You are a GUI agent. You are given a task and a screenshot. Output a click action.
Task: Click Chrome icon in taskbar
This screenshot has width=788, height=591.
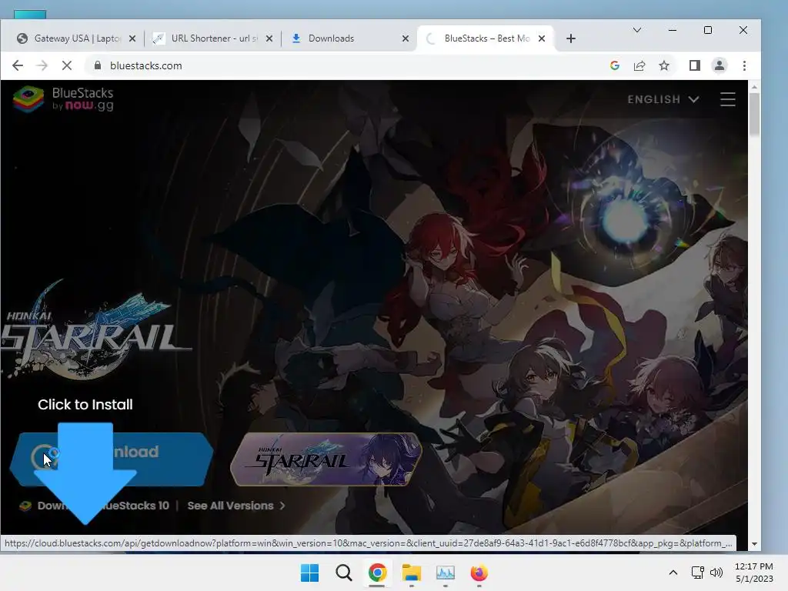click(377, 573)
